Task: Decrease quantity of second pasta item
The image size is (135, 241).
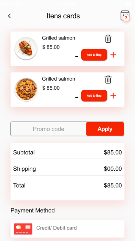Action: pos(76,97)
